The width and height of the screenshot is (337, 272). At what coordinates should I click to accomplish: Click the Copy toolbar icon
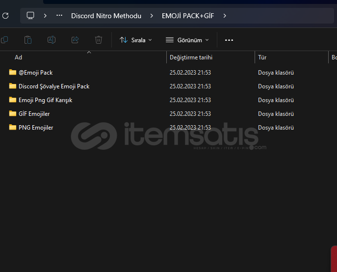pyautogui.click(x=4, y=40)
